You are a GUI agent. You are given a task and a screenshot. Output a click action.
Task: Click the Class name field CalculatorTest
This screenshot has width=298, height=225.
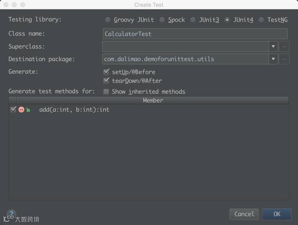coord(195,34)
